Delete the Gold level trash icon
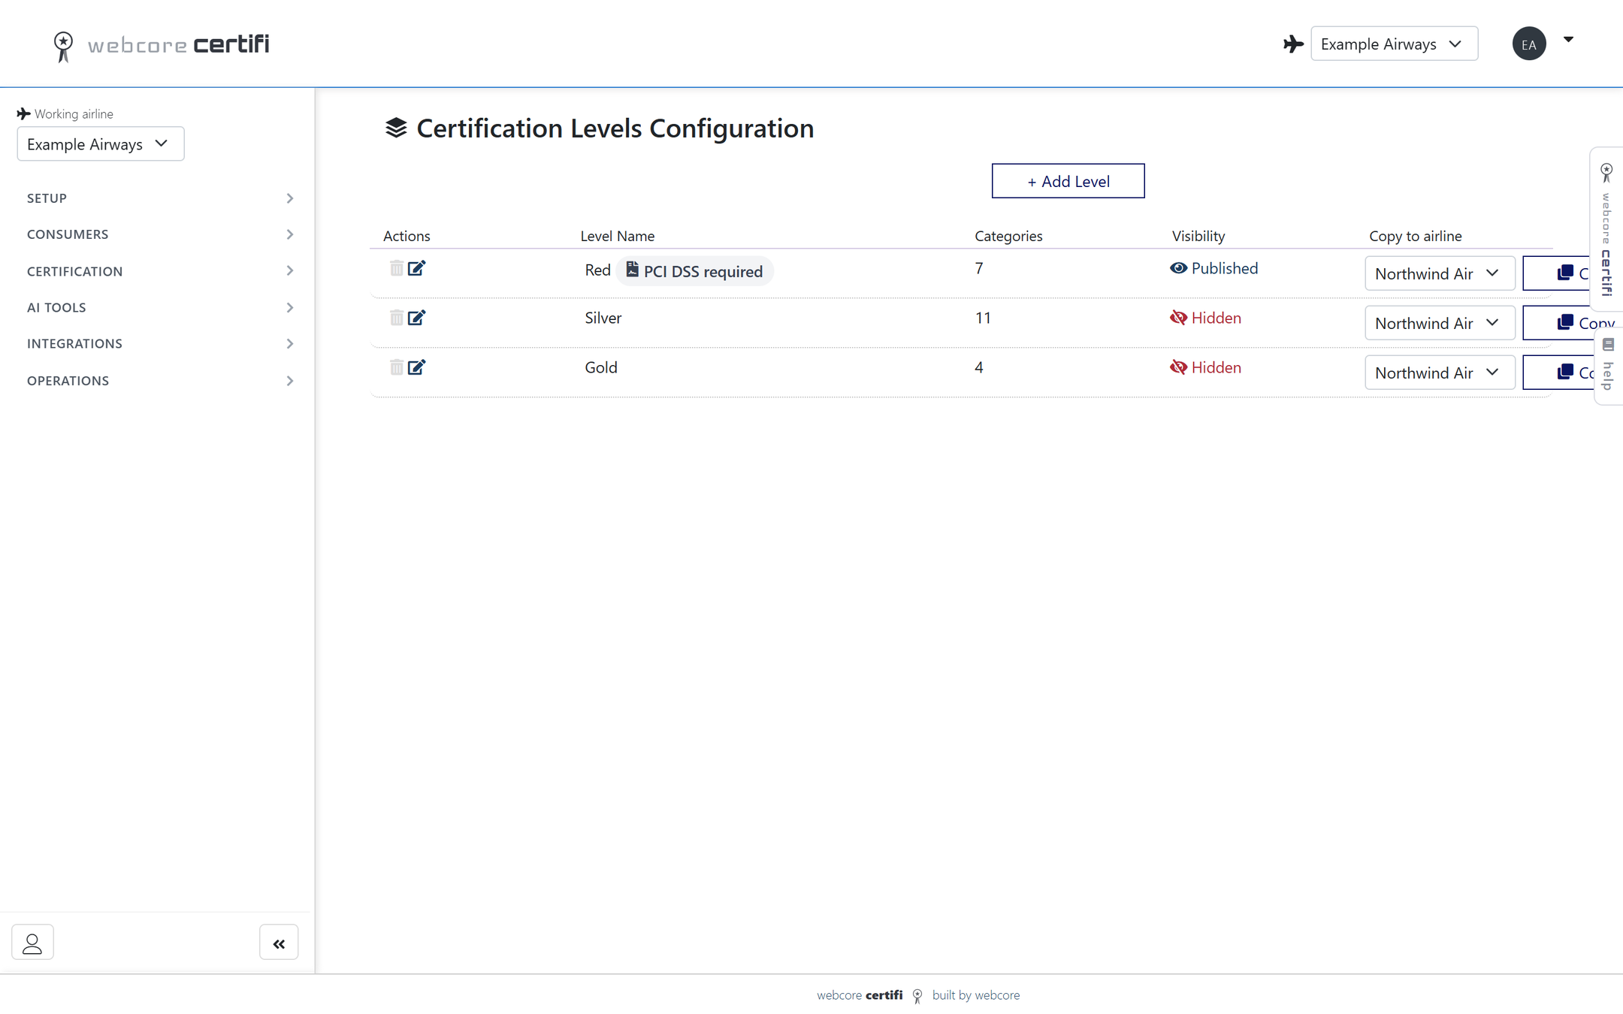1623x1014 pixels. [x=396, y=367]
